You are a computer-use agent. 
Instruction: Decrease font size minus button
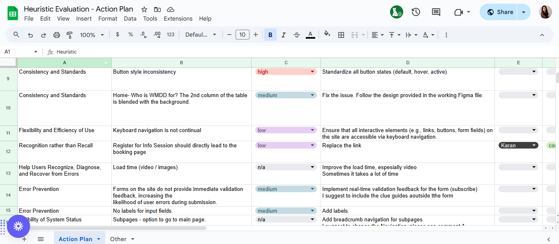229,35
